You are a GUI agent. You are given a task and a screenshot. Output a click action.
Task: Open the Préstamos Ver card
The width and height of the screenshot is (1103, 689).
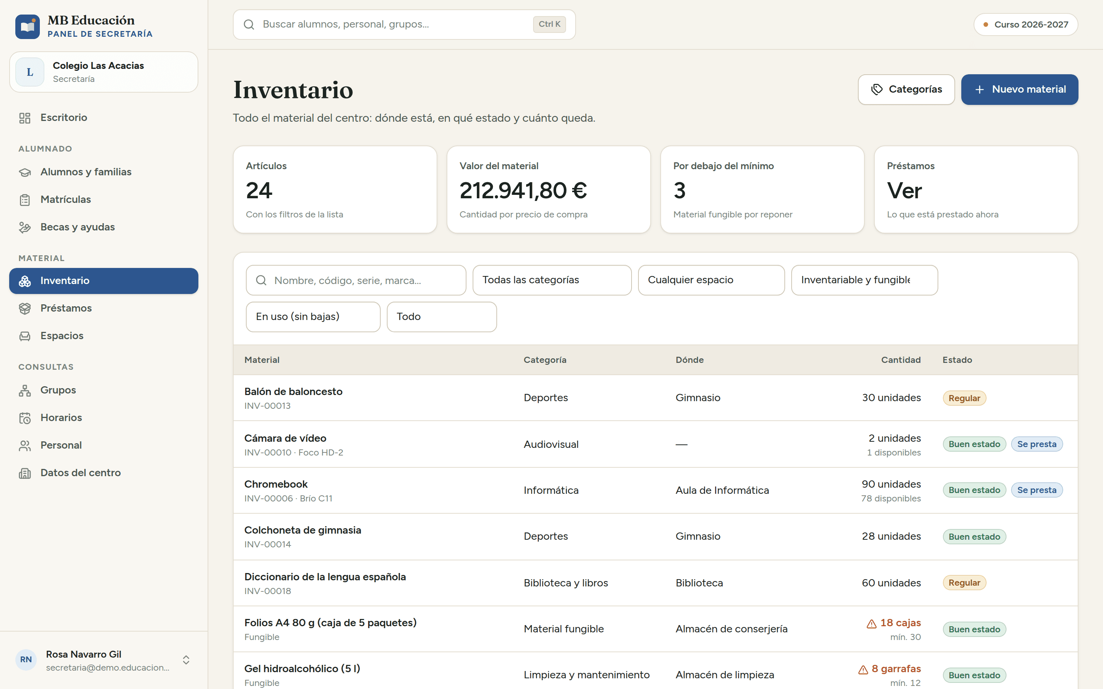(975, 189)
